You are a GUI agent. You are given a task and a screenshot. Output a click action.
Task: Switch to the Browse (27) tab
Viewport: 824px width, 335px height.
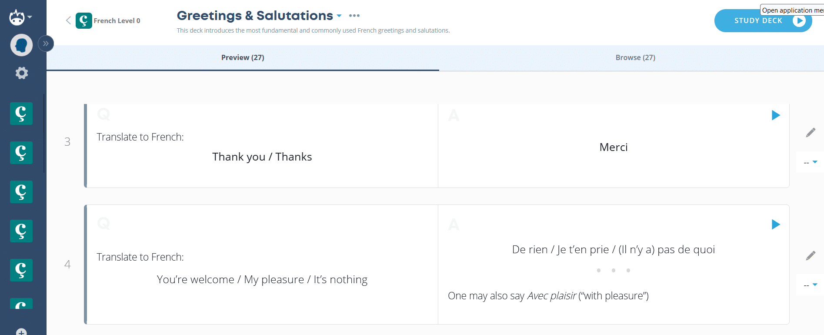[635, 57]
